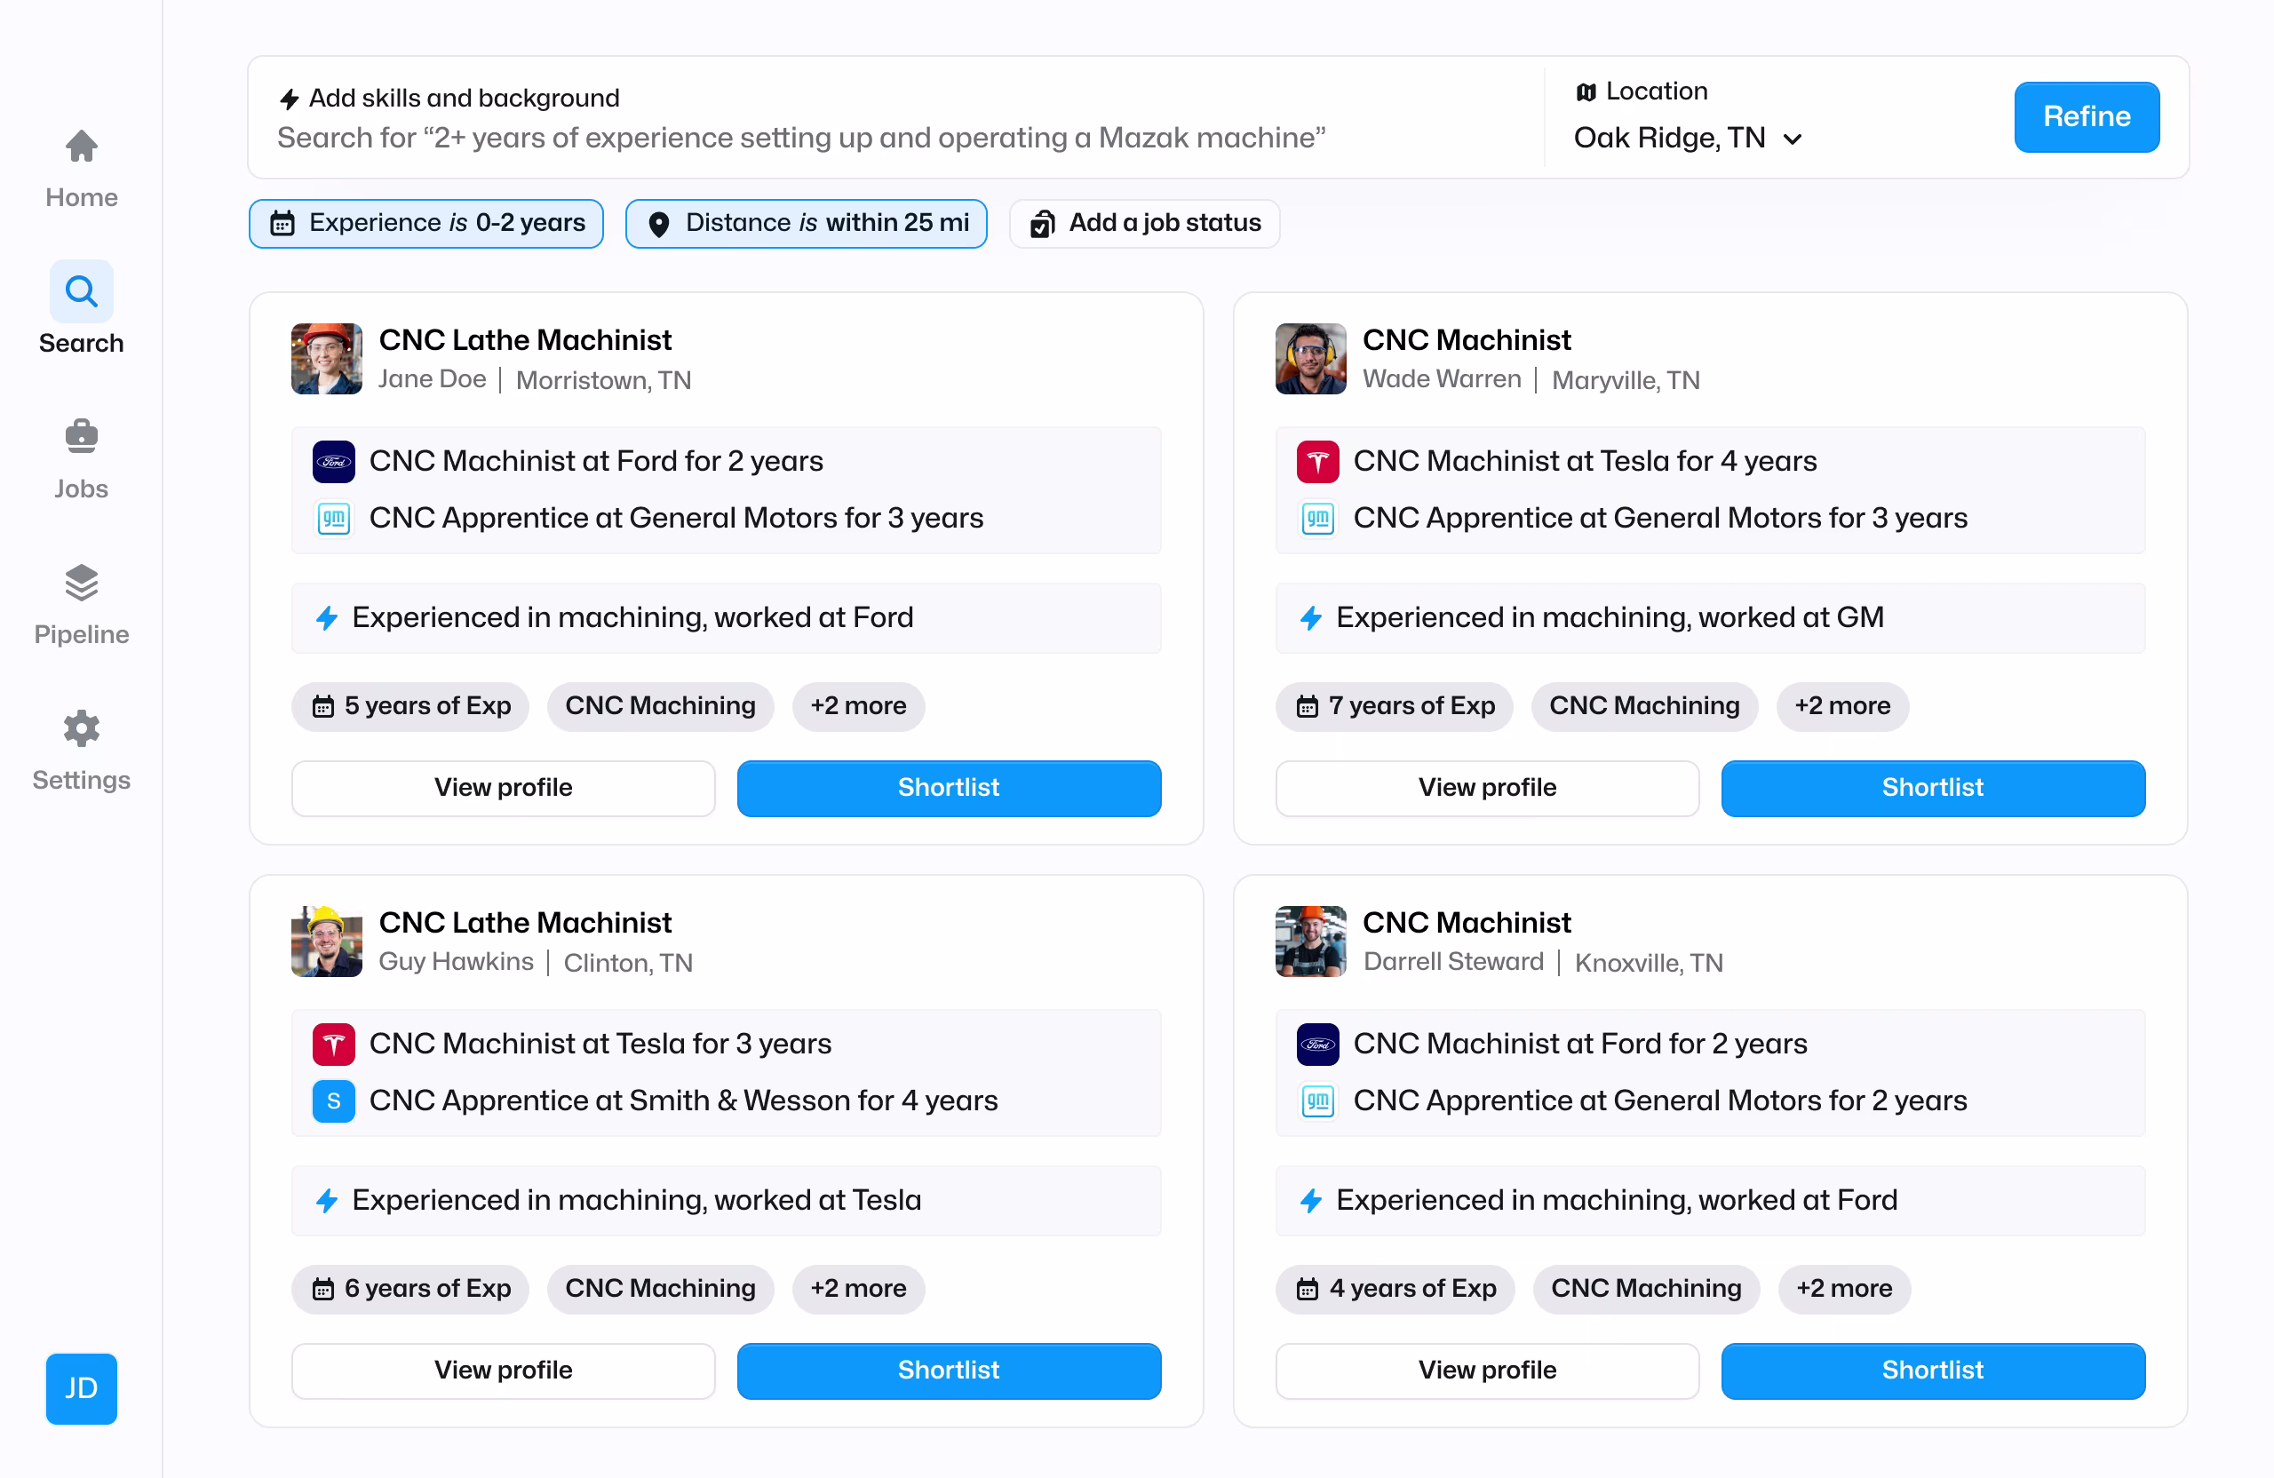Expand +2 more skills for Jane Doe
Image resolution: width=2274 pixels, height=1478 pixels.
tap(858, 706)
